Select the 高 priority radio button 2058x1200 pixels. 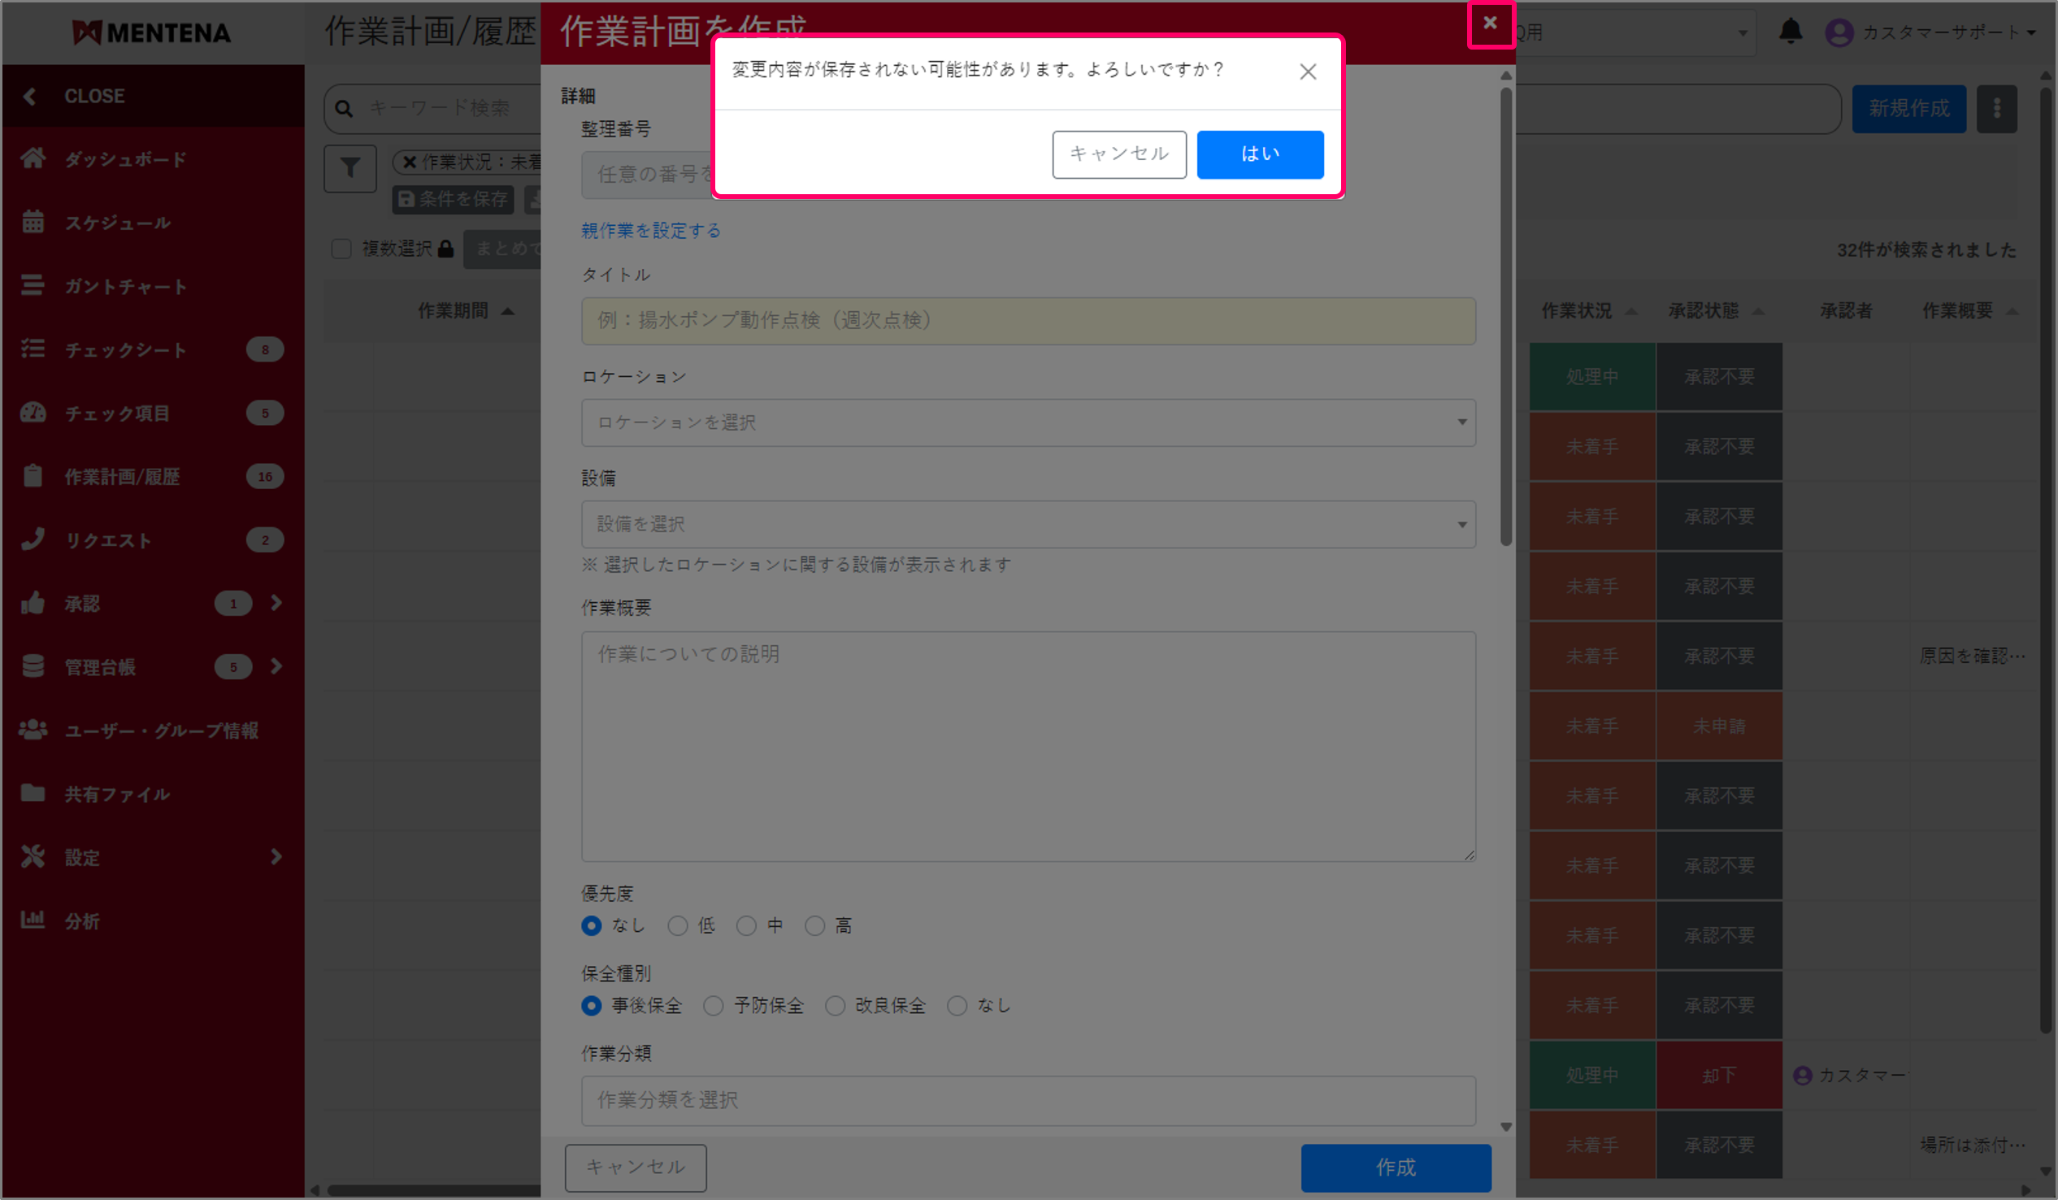814,925
